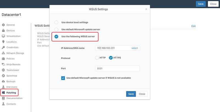Click the Protocol label
This screenshot has width=220, height=112.
pos(66,58)
